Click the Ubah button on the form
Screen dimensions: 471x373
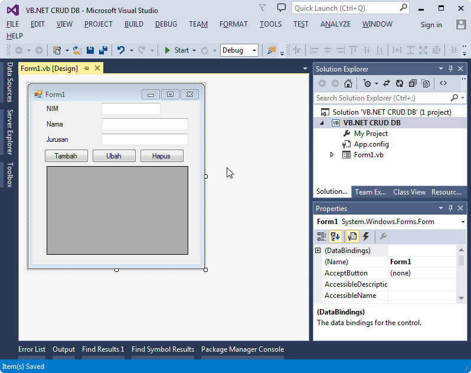114,156
